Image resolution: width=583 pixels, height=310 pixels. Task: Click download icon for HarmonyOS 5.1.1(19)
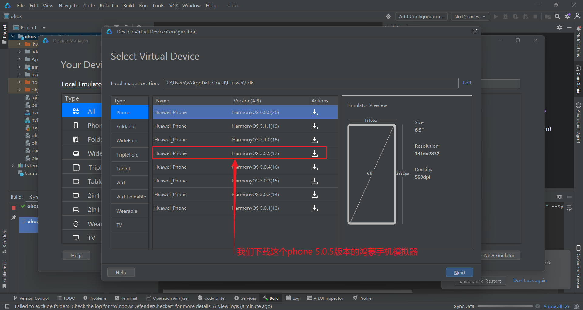point(315,126)
